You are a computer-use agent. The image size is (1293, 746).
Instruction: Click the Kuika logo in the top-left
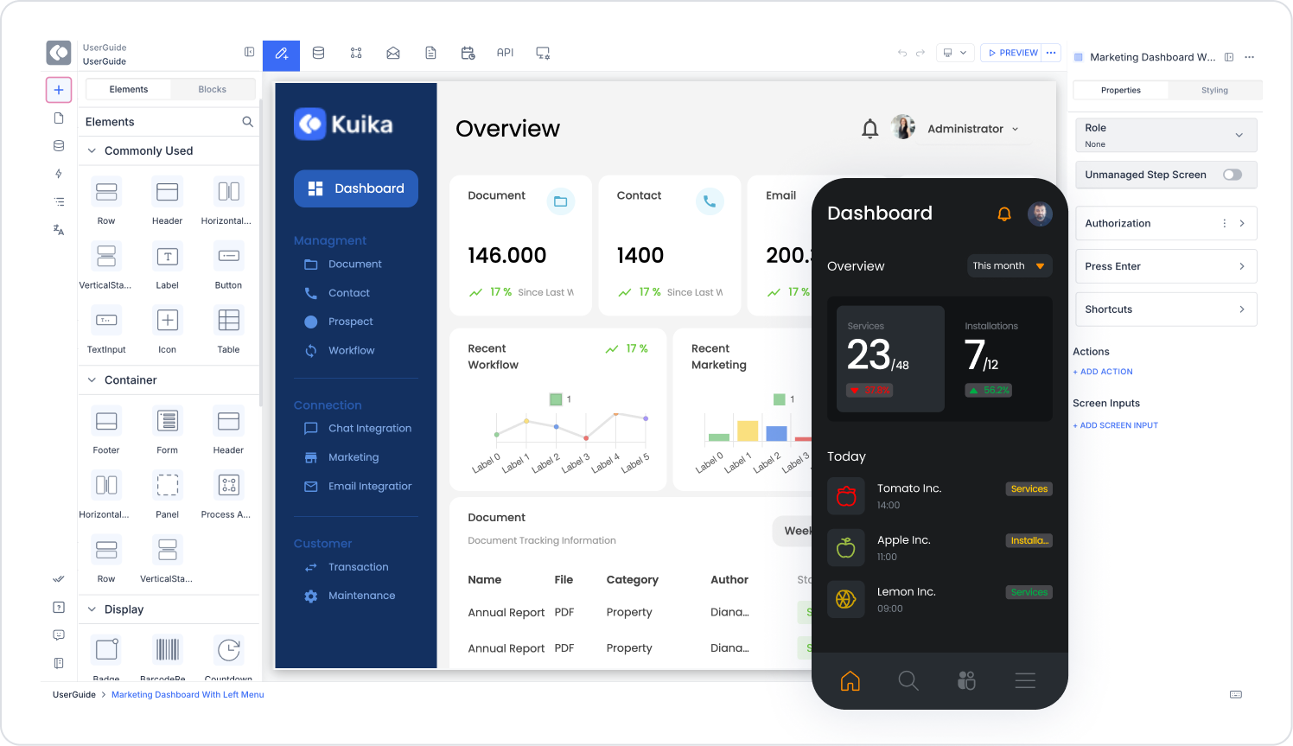click(59, 53)
